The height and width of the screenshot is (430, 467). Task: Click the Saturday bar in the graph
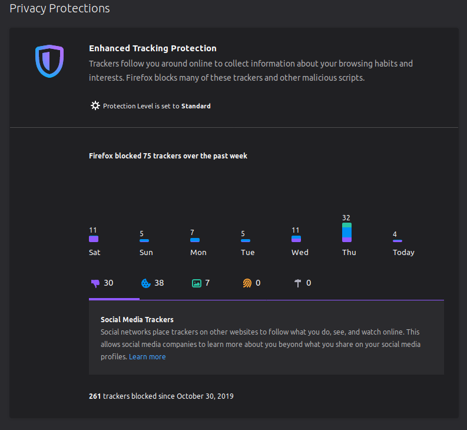tap(94, 239)
